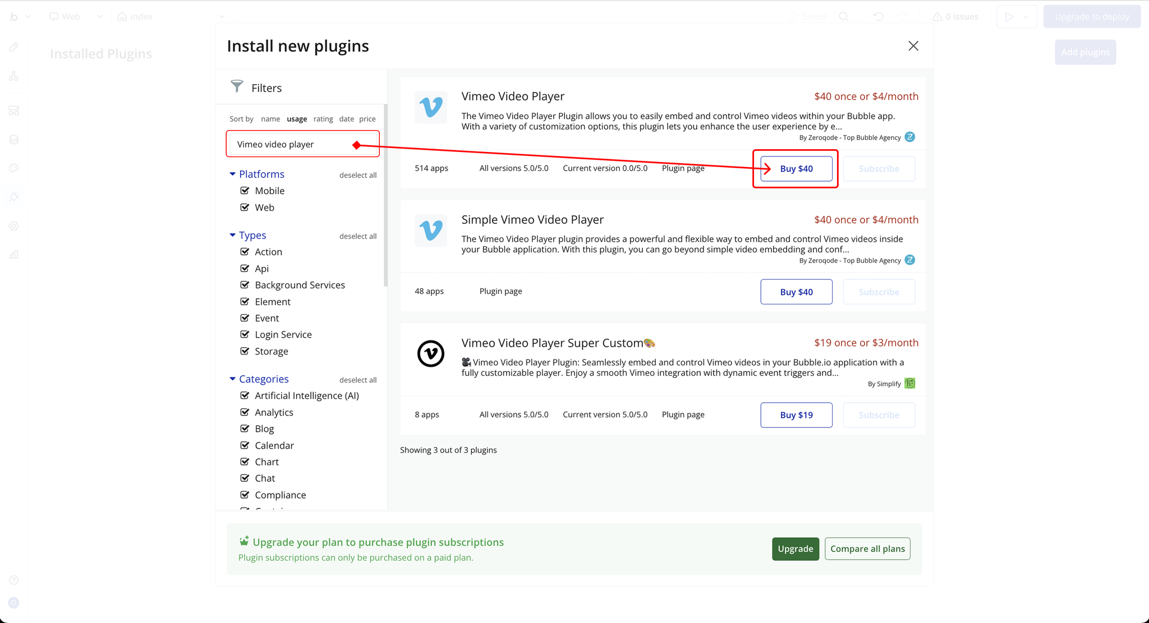Sort plugins by price
1149x623 pixels.
click(x=367, y=119)
